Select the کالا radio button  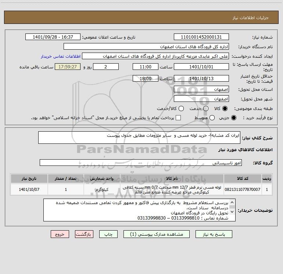pos(225,108)
